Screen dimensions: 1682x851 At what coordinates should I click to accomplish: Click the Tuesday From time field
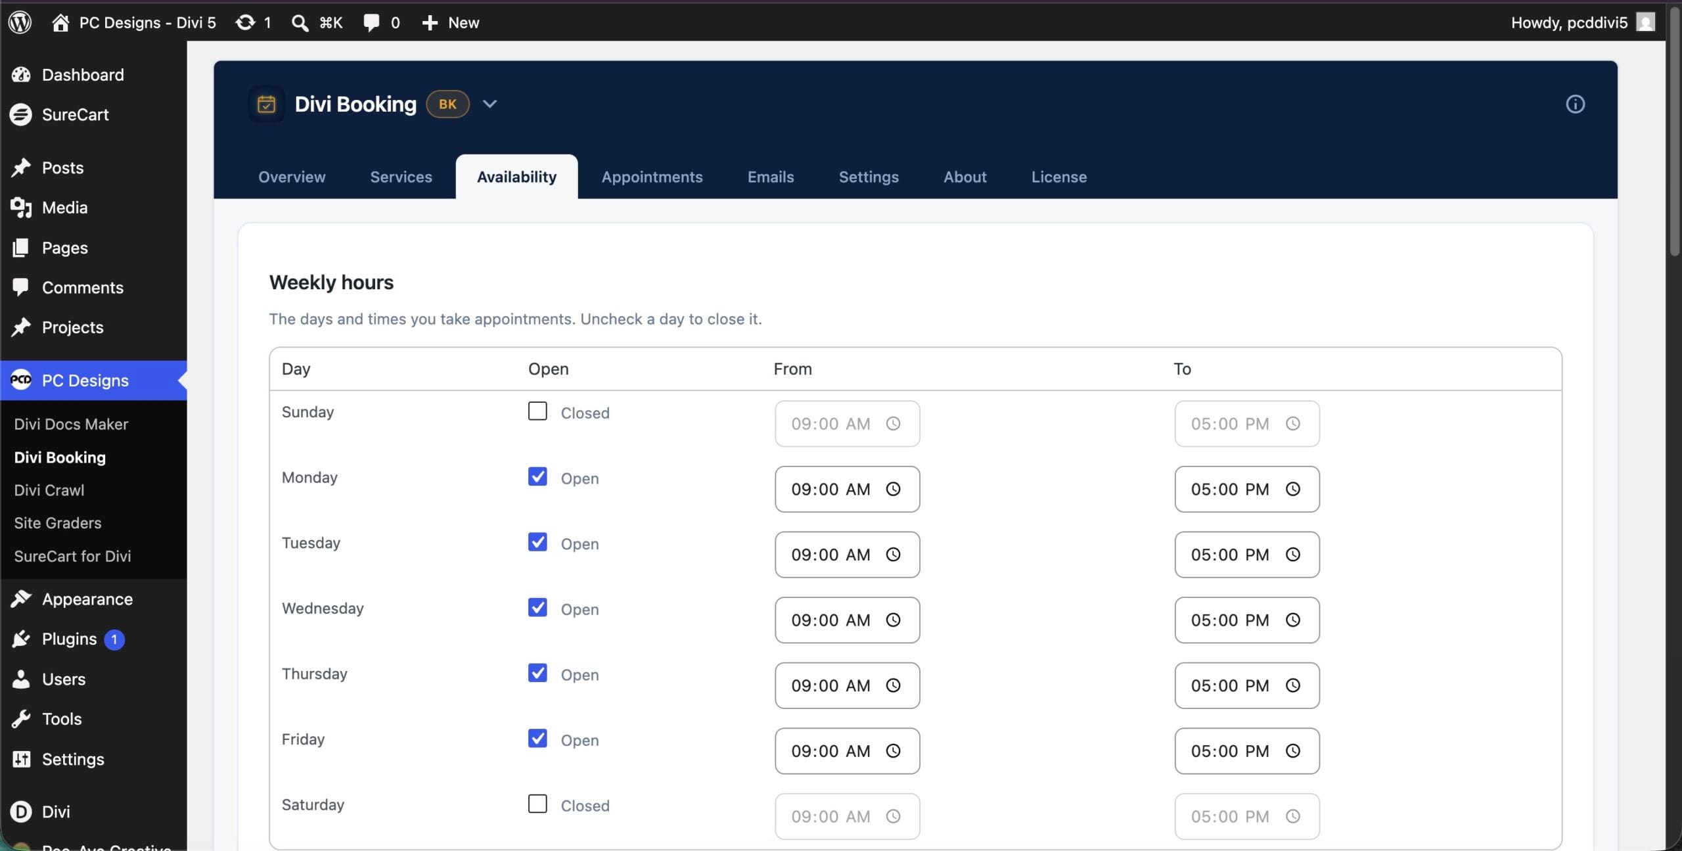tap(847, 555)
